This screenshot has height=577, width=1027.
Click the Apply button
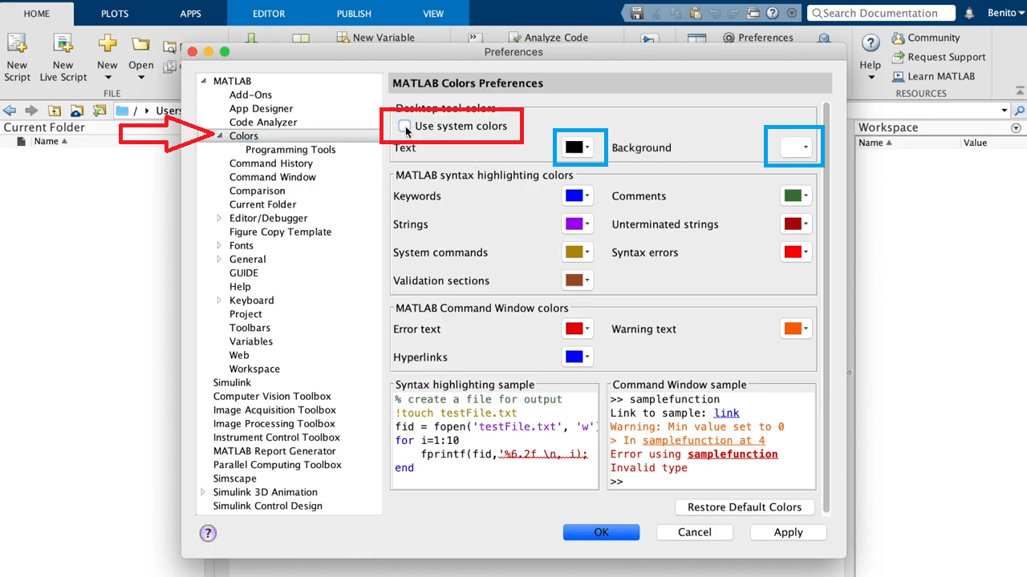pos(788,532)
